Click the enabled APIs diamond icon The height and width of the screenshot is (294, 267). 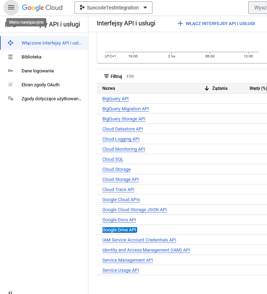click(10, 43)
